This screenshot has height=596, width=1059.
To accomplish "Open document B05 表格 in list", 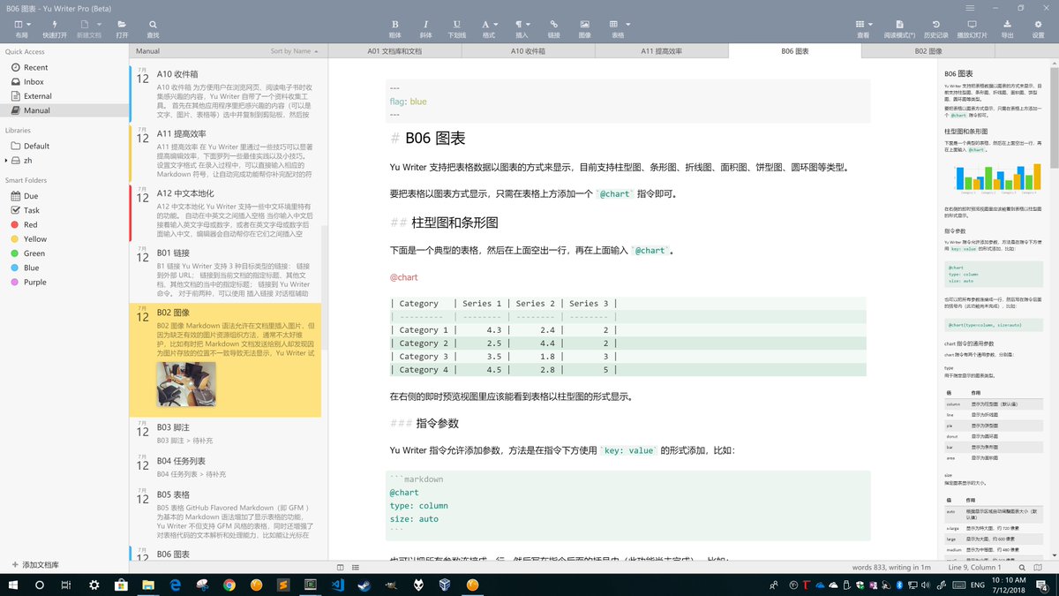I will point(225,514).
